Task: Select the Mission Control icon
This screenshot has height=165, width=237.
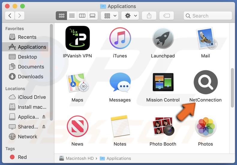Action: [x=163, y=82]
